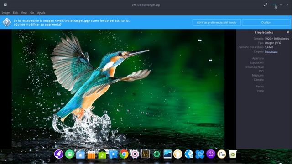
Task: Open the system monitor icon in dock
Action: (x=146, y=154)
